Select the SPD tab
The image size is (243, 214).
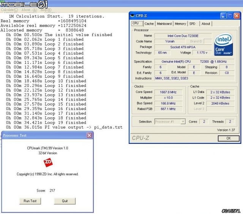coord(192,24)
